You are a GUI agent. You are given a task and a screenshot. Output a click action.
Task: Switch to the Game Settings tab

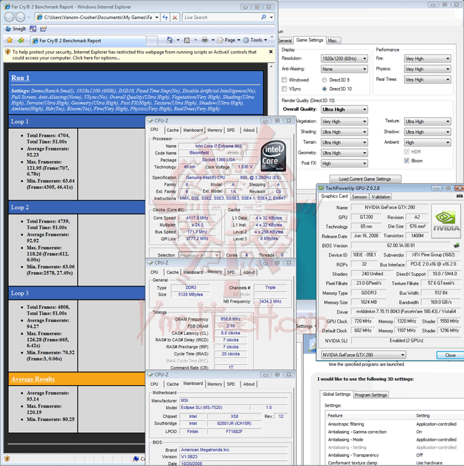[309, 40]
